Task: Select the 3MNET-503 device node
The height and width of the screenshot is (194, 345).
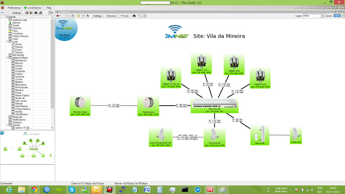Action: pos(260,78)
